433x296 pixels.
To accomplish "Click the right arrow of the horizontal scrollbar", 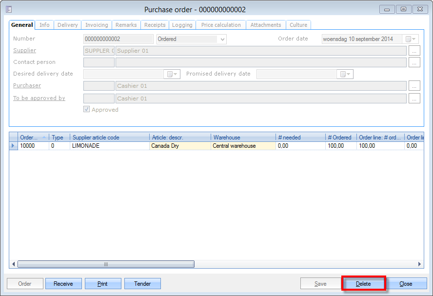I will pos(420,264).
